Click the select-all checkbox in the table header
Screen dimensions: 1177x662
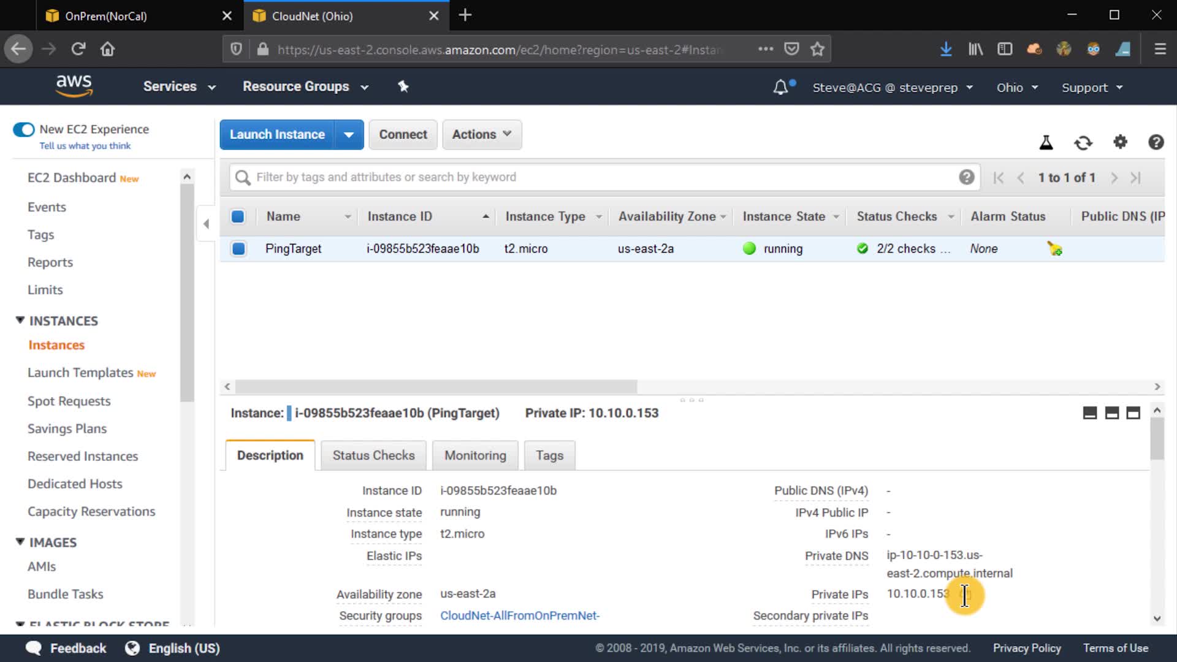pyautogui.click(x=238, y=216)
